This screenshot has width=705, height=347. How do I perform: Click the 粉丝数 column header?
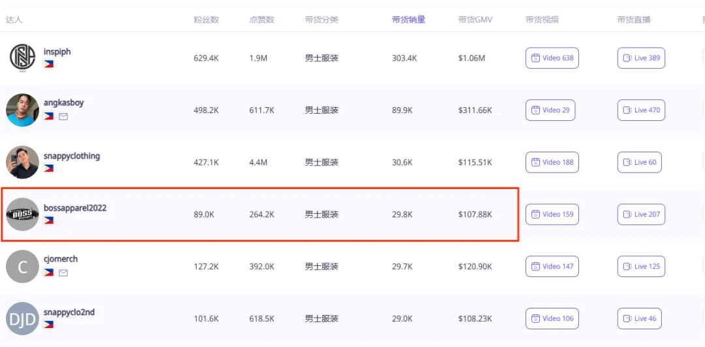coord(206,20)
